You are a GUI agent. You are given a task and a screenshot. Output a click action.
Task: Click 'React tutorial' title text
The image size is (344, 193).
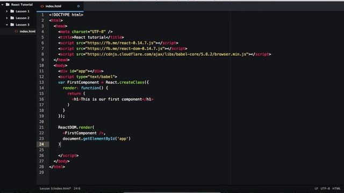click(90, 37)
